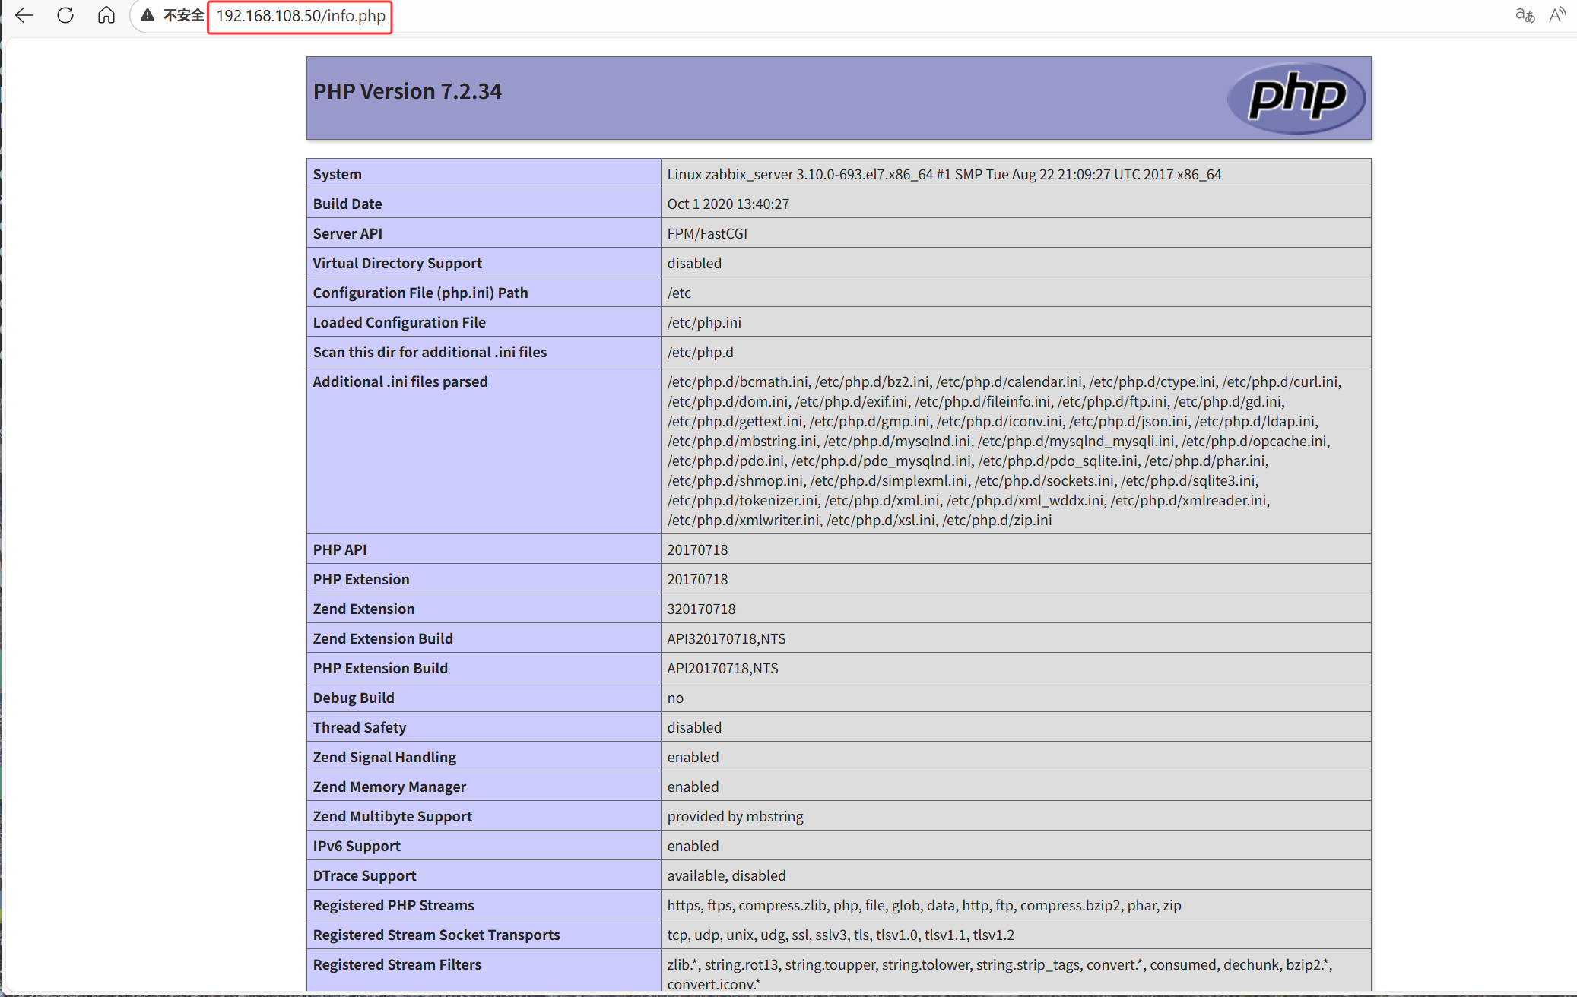Screen dimensions: 1577x997
Task: Select the PHP API value 20170718
Action: (697, 549)
